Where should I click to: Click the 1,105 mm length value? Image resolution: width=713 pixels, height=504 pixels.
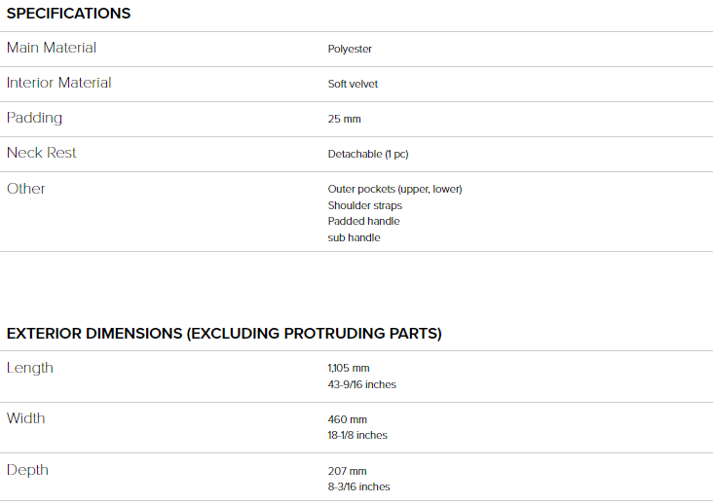coord(349,368)
